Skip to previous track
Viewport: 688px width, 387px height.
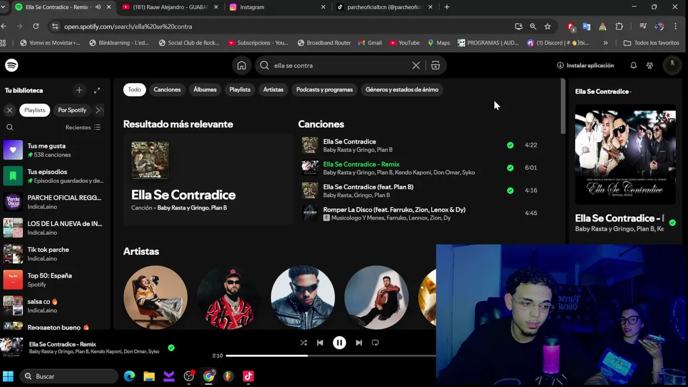pyautogui.click(x=320, y=342)
